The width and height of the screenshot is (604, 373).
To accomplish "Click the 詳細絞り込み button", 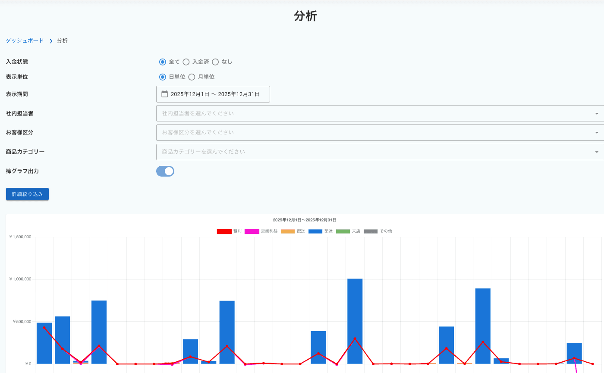I will coord(27,194).
